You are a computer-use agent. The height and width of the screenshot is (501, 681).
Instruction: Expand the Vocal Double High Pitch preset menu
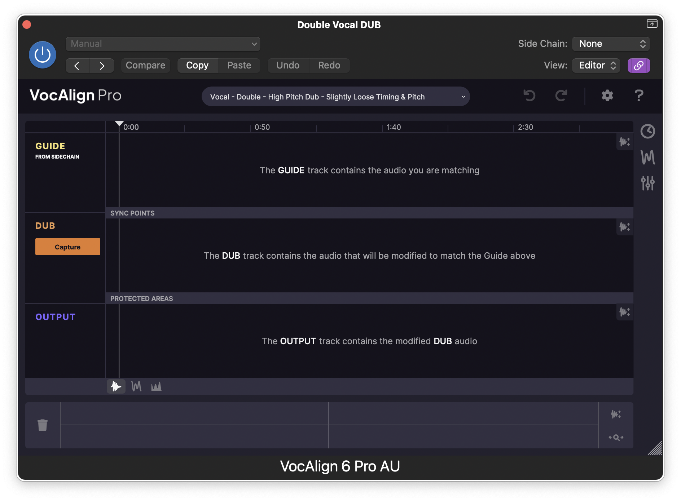pos(335,97)
